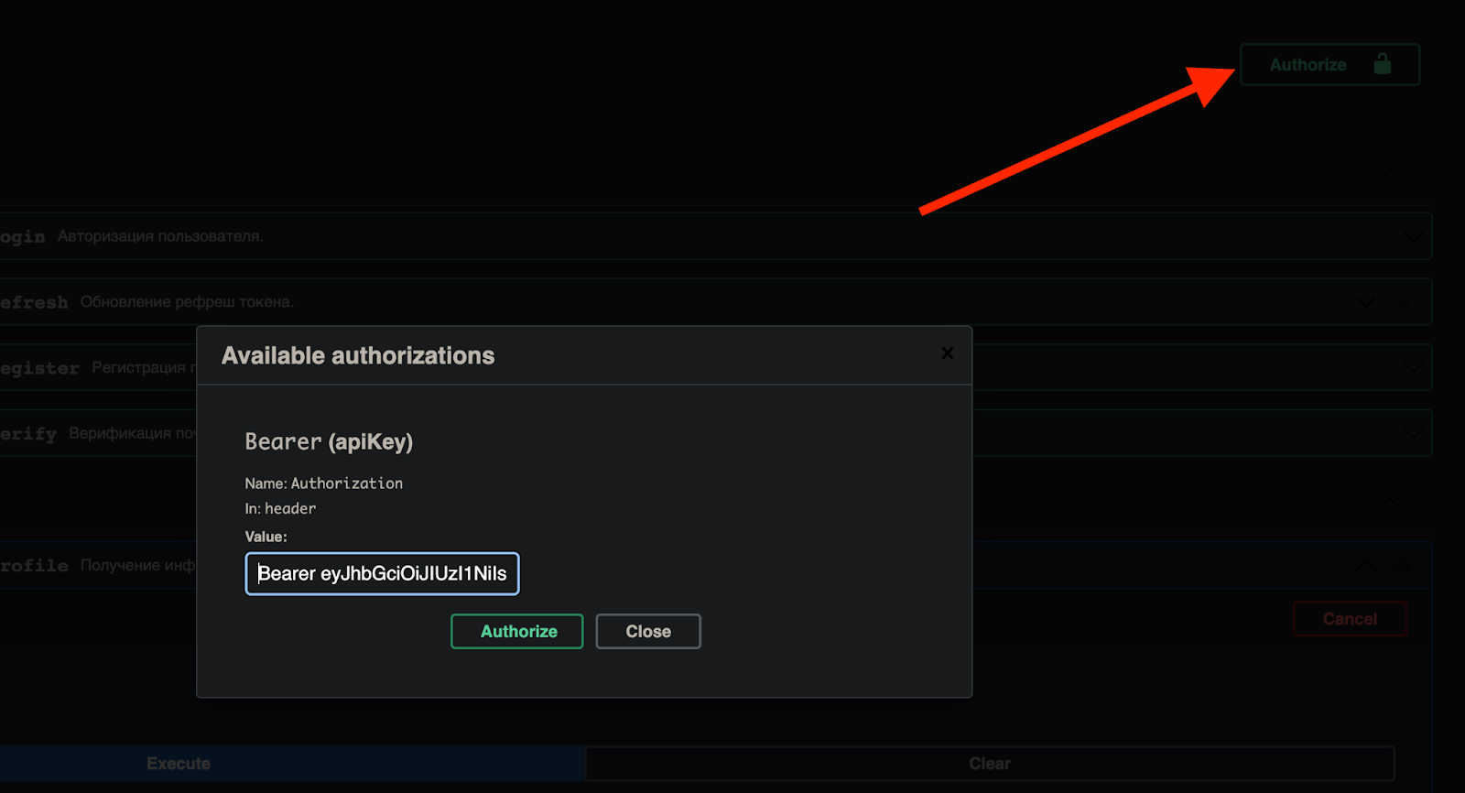Click the lock icon on the refresh endpoint
The height and width of the screenshot is (793, 1465).
click(x=1401, y=302)
